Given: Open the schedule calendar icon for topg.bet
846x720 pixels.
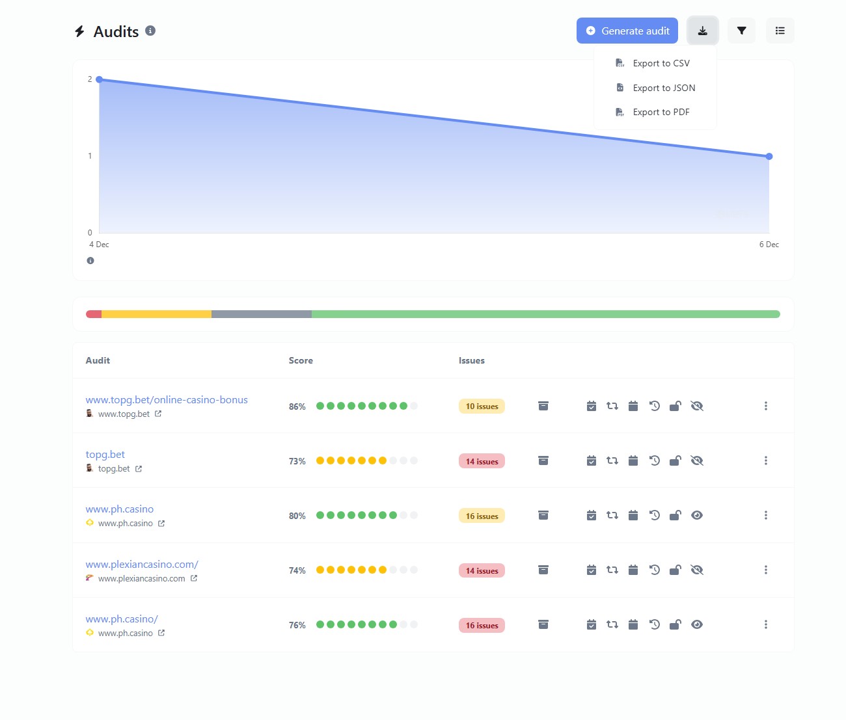Looking at the screenshot, I should (633, 460).
